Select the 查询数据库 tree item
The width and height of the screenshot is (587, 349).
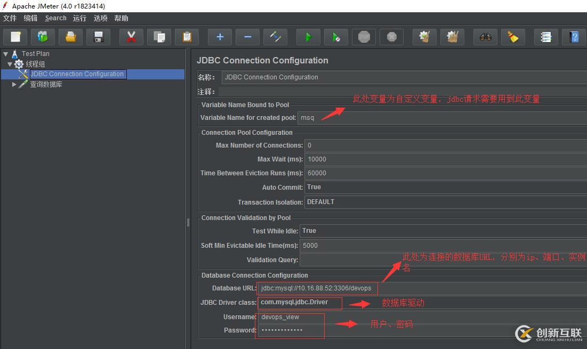pos(46,85)
